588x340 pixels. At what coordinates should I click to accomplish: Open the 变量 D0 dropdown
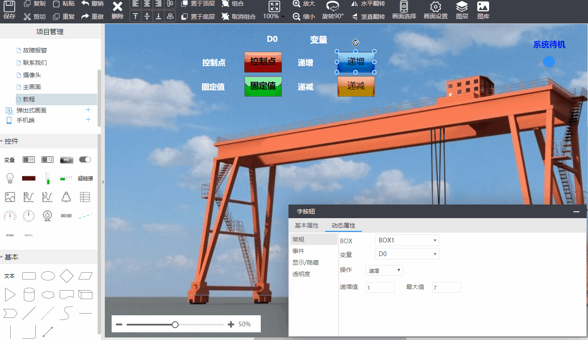pyautogui.click(x=407, y=254)
